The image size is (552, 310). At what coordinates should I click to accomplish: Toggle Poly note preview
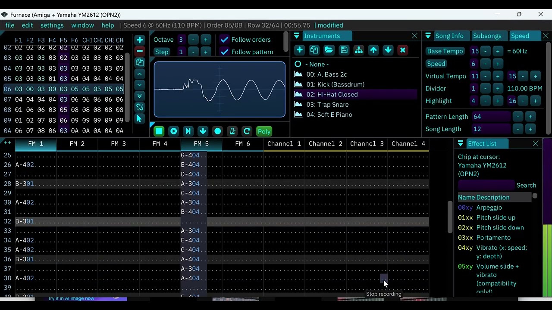pos(264,131)
